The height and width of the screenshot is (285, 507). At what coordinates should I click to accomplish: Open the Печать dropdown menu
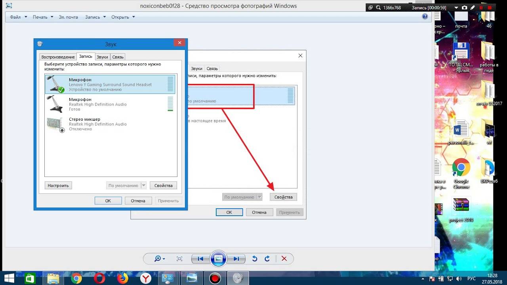coord(43,17)
